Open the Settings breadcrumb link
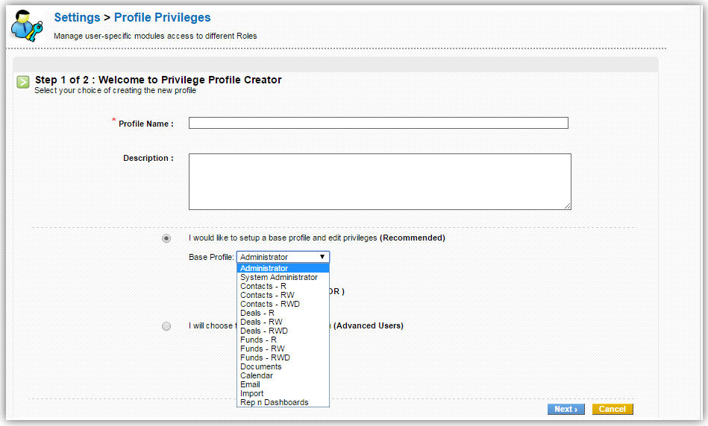 (77, 17)
